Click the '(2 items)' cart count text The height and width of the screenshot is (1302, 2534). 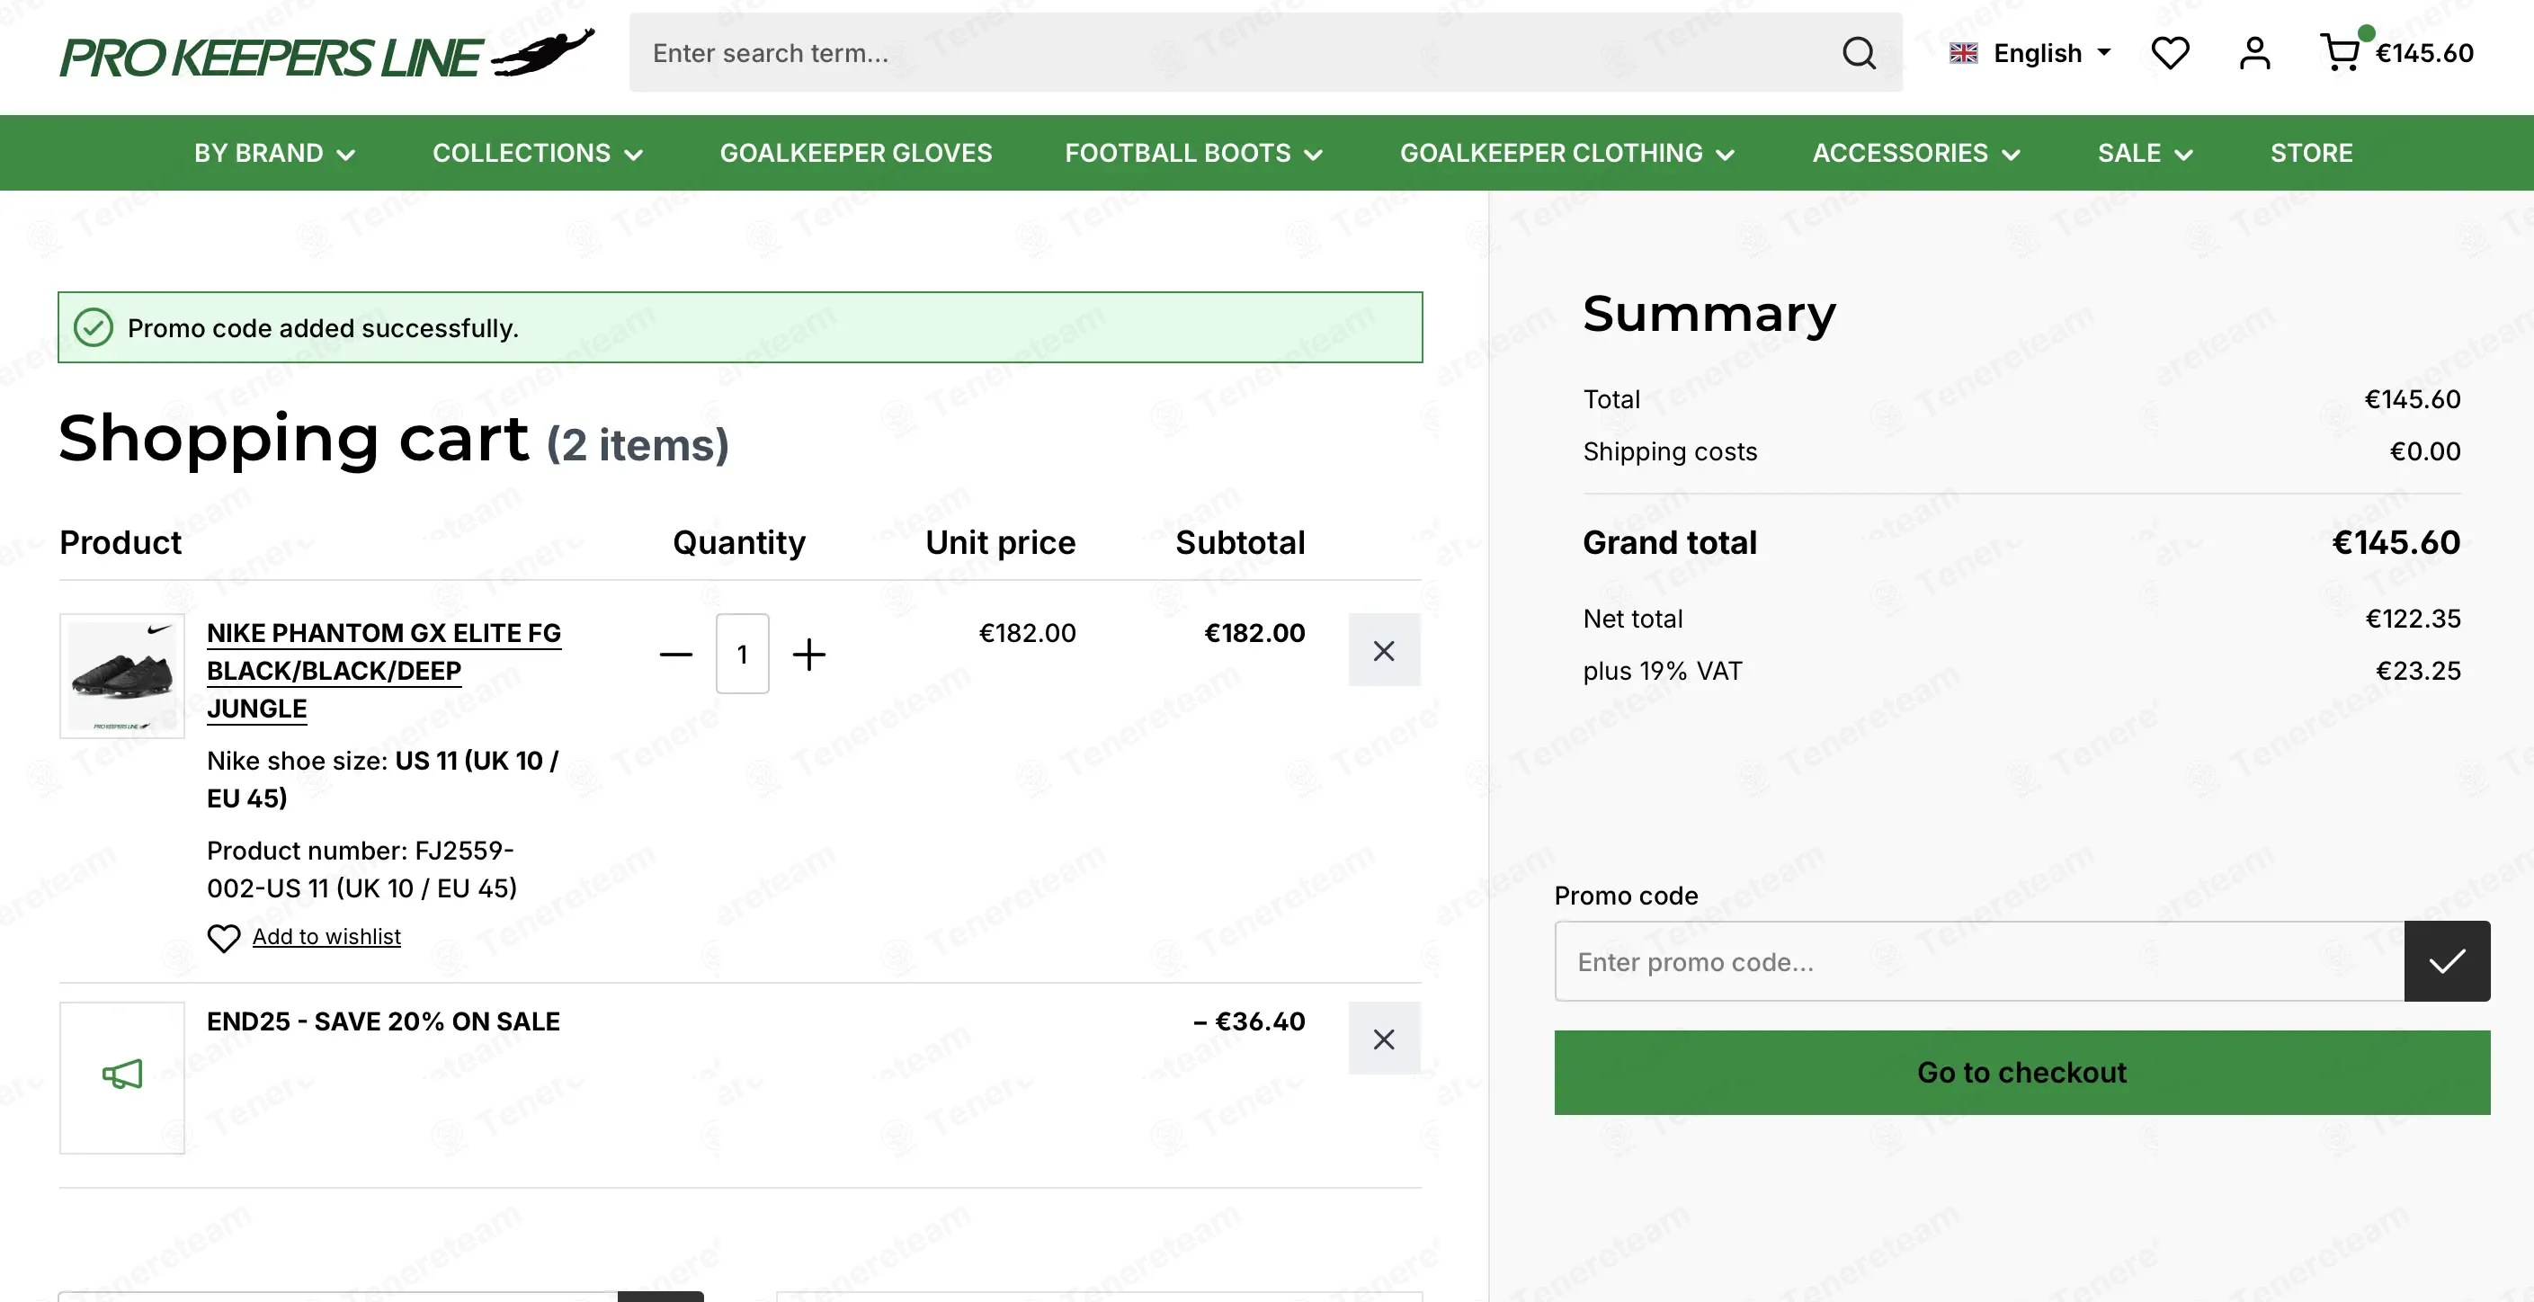click(638, 444)
